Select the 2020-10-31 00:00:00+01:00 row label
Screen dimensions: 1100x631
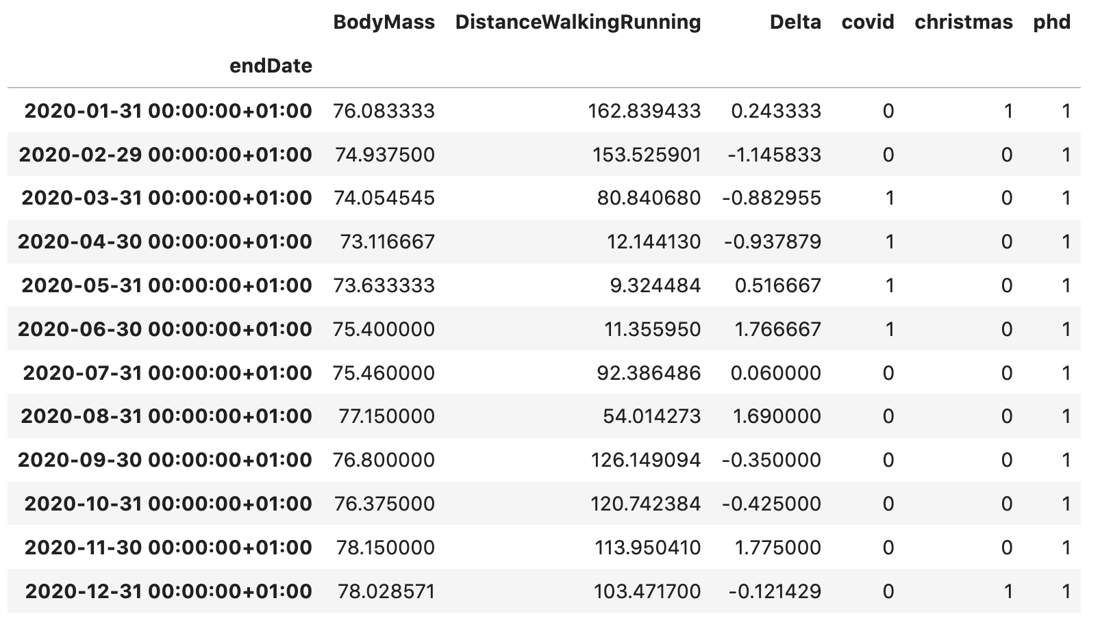(x=168, y=504)
